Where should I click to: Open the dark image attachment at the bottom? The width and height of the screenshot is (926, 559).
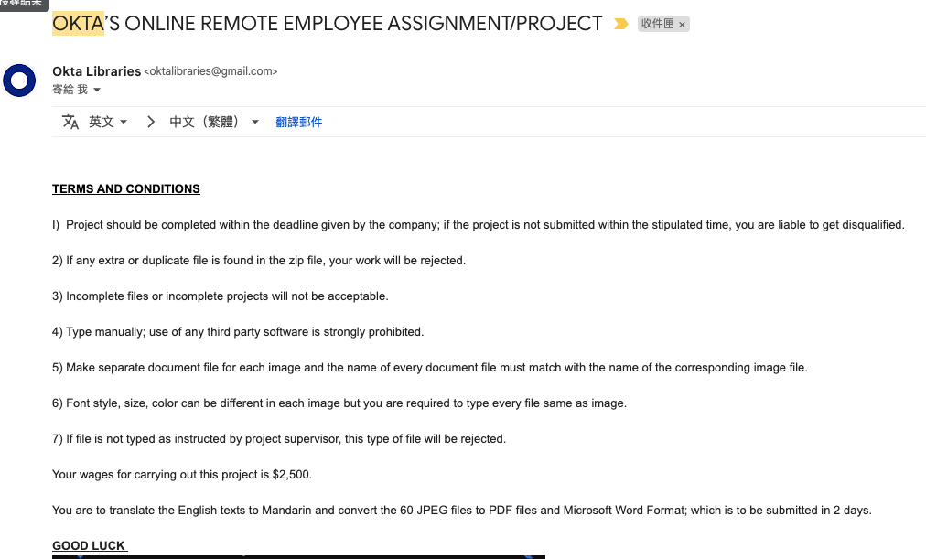point(298,556)
